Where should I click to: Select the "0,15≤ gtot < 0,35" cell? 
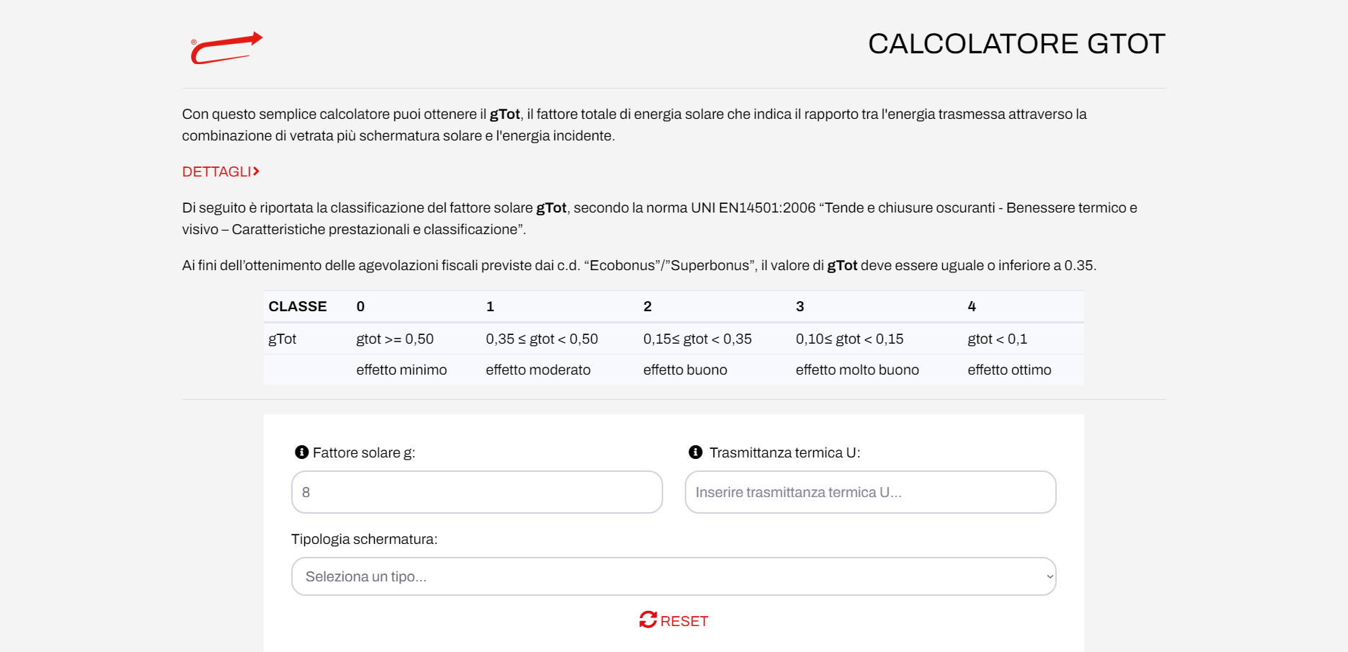tap(697, 339)
